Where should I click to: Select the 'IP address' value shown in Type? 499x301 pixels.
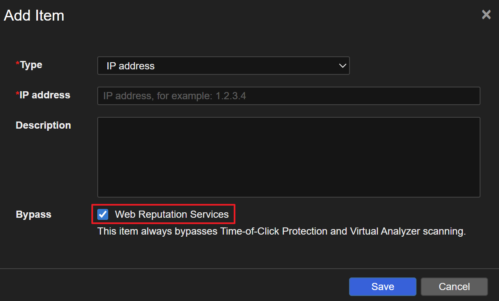(131, 66)
